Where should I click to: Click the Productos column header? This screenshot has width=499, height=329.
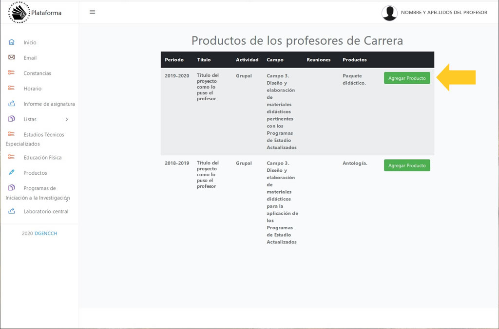click(x=355, y=60)
